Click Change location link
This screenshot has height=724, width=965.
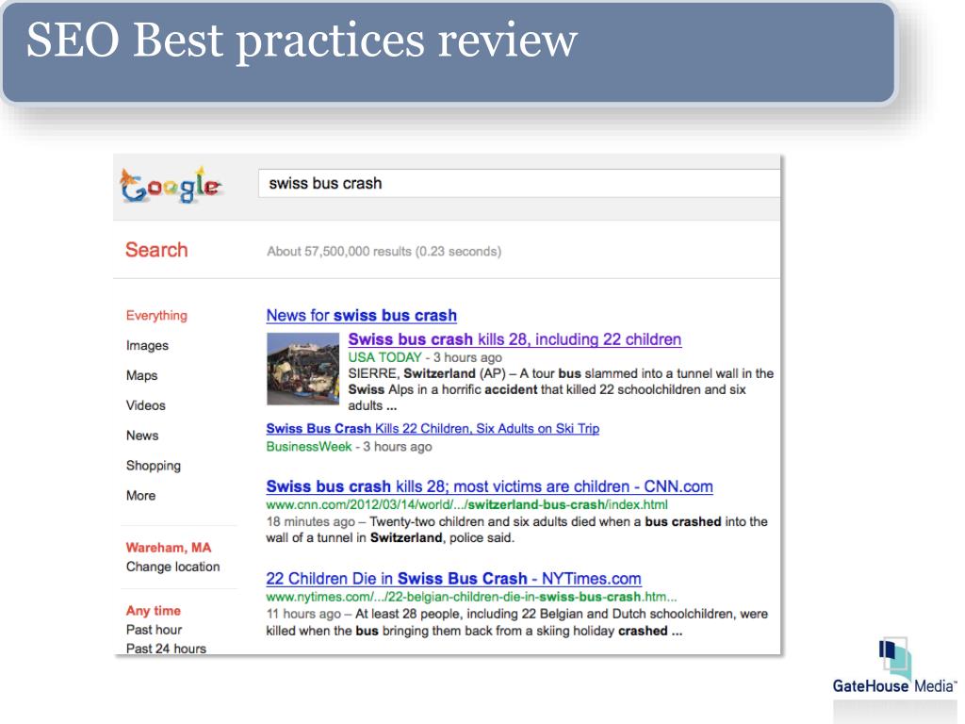tap(173, 567)
